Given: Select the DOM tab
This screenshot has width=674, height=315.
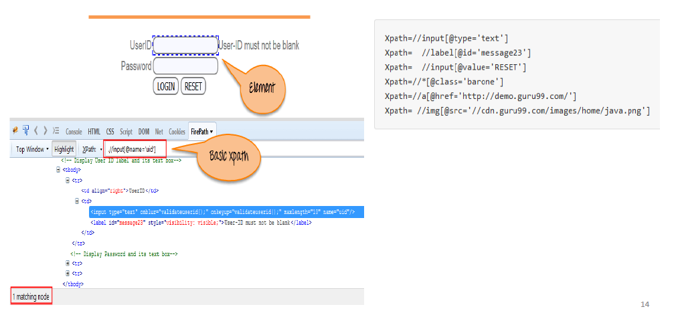Looking at the screenshot, I should [x=144, y=132].
